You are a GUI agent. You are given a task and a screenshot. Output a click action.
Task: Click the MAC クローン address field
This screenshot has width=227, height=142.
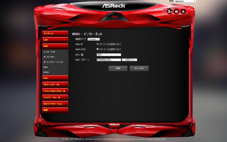click(109, 60)
